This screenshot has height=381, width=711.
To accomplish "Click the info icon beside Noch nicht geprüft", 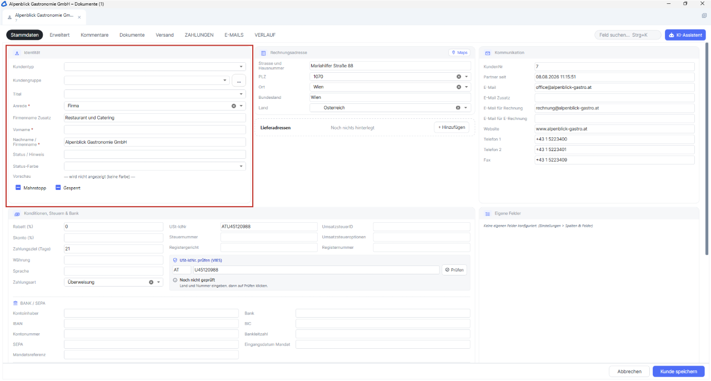I will point(176,280).
